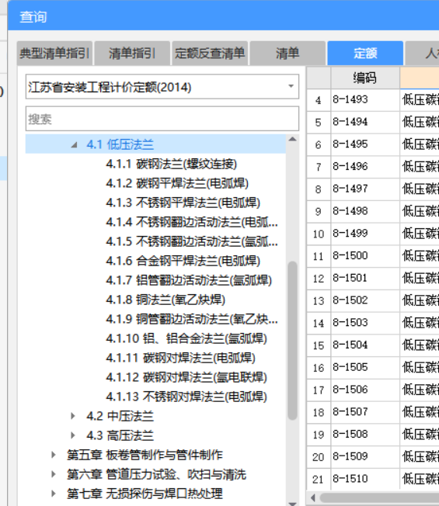The height and width of the screenshot is (506, 439).
Task: Select 4.3 高压法兰 tree item
Action: [120, 435]
